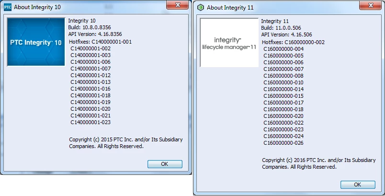
Task: Click the PTC icon in Integrity 10 title bar
Action: [x=8, y=7]
